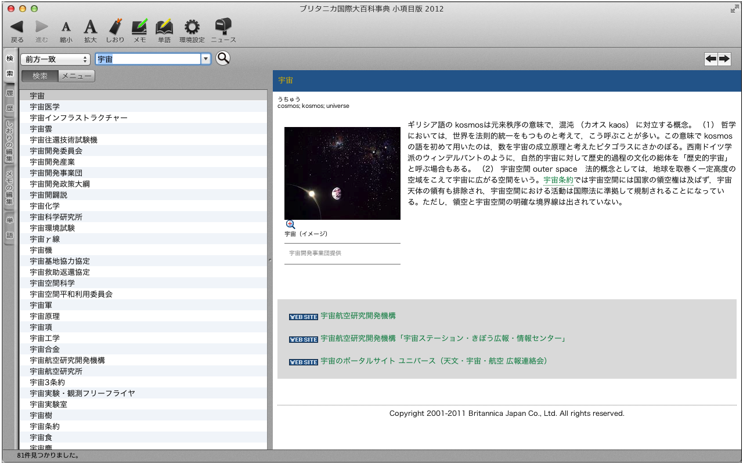
Task: Select the 検索 segment tab
Action: (x=40, y=76)
